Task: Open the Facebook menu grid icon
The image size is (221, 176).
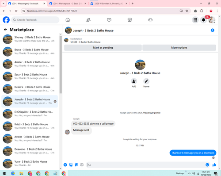Action: click(x=195, y=20)
